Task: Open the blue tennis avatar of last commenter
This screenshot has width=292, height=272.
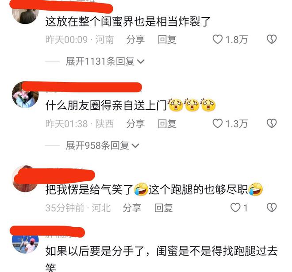Action: coord(25,243)
